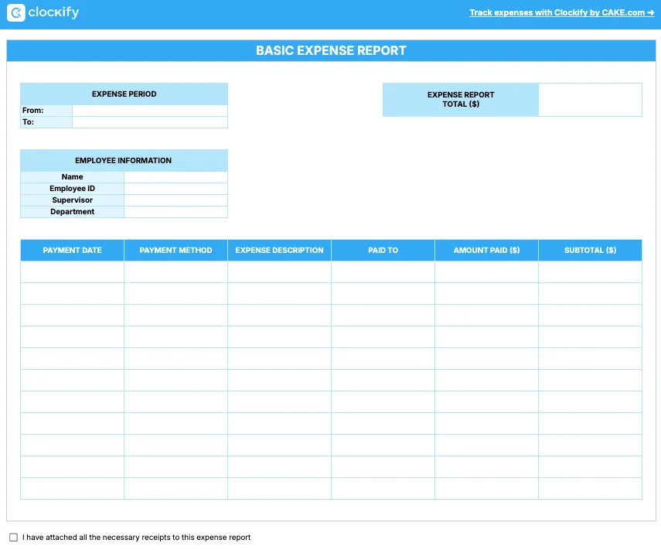Click the Employee ID value field
This screenshot has height=550, width=661.
[175, 189]
